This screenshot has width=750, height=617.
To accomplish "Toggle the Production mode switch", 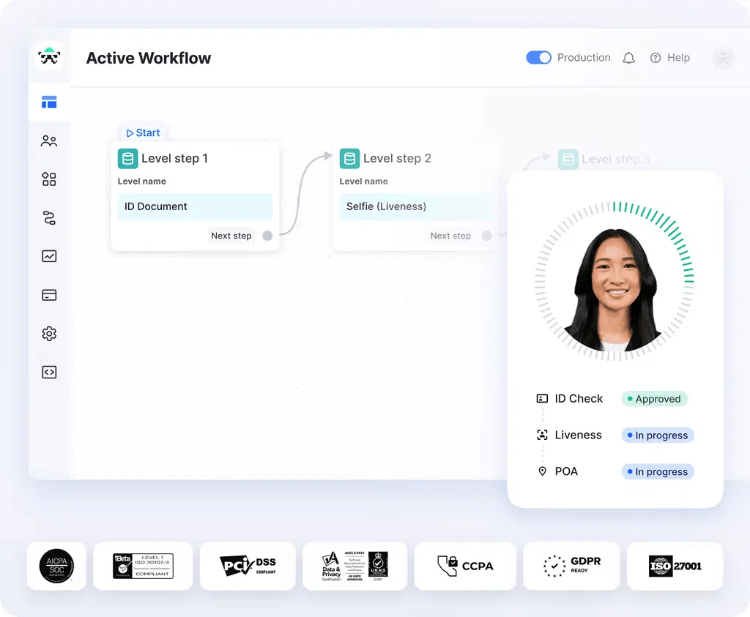I will 538,58.
